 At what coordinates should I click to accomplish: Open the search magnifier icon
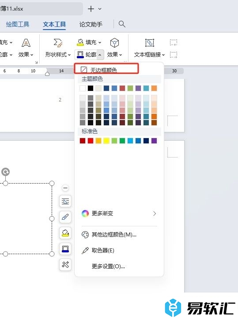coord(122,24)
